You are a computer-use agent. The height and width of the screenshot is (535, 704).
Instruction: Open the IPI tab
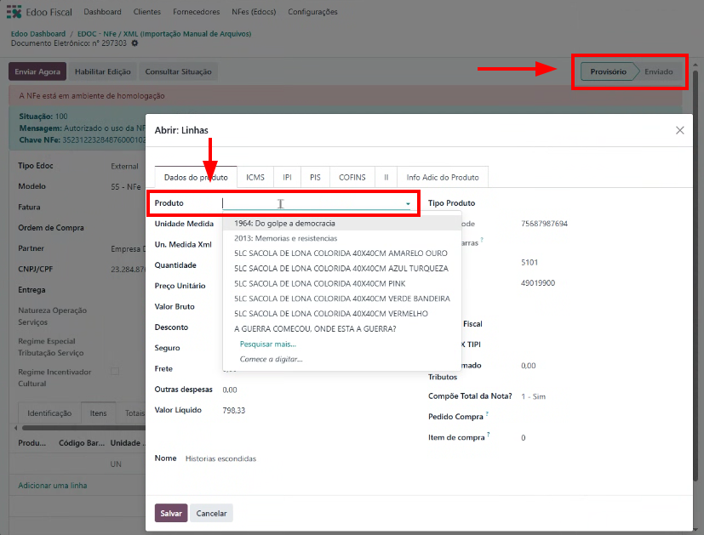[287, 177]
